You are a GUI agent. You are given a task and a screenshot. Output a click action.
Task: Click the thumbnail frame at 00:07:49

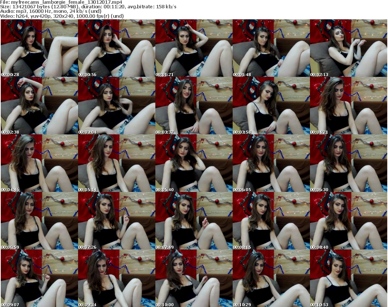pos(194,221)
